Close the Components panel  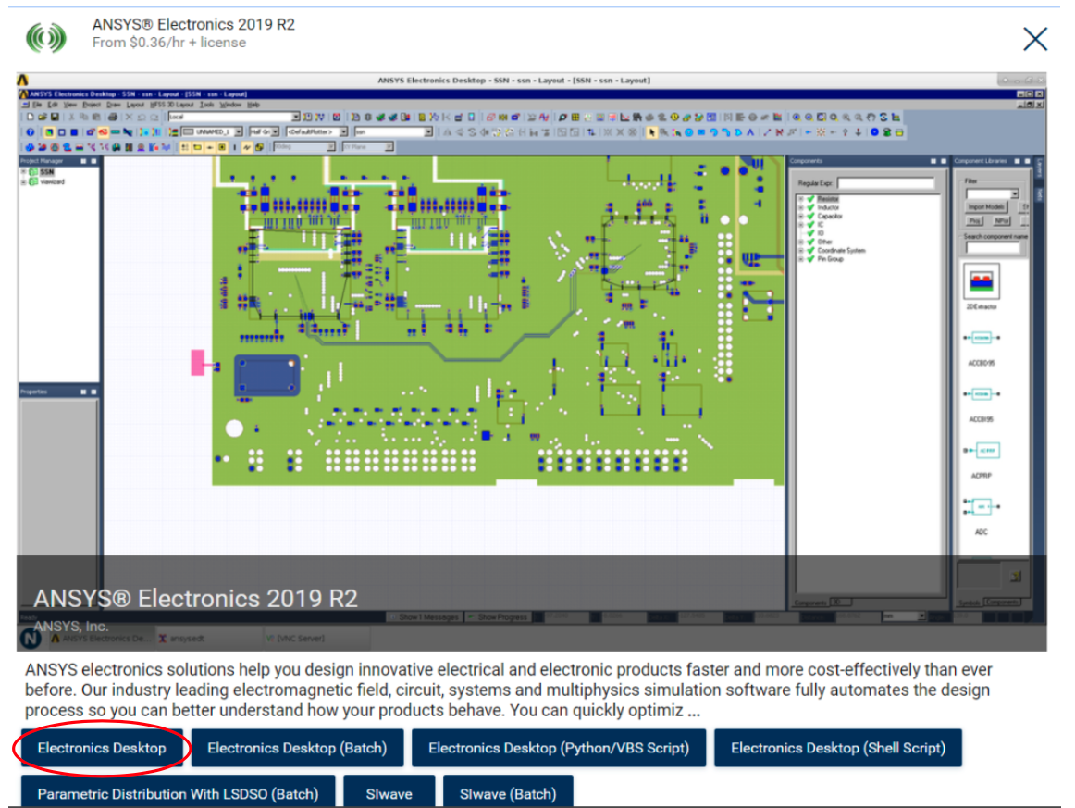click(x=944, y=161)
